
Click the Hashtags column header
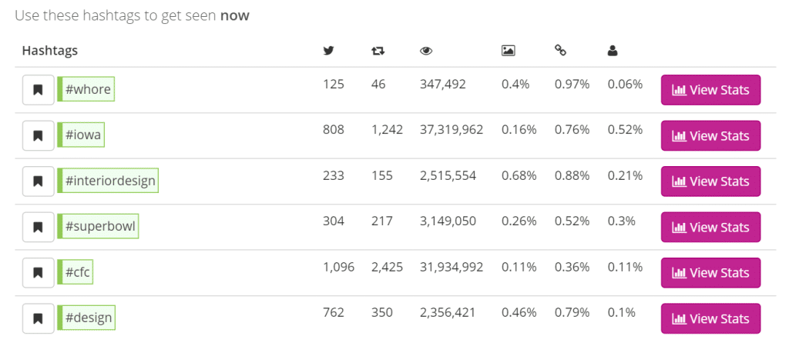coord(50,51)
